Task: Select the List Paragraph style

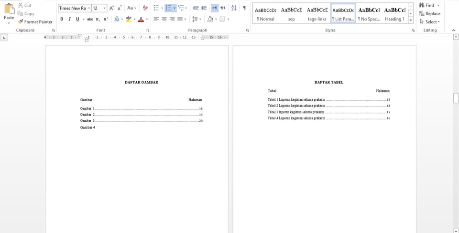Action: click(x=343, y=14)
